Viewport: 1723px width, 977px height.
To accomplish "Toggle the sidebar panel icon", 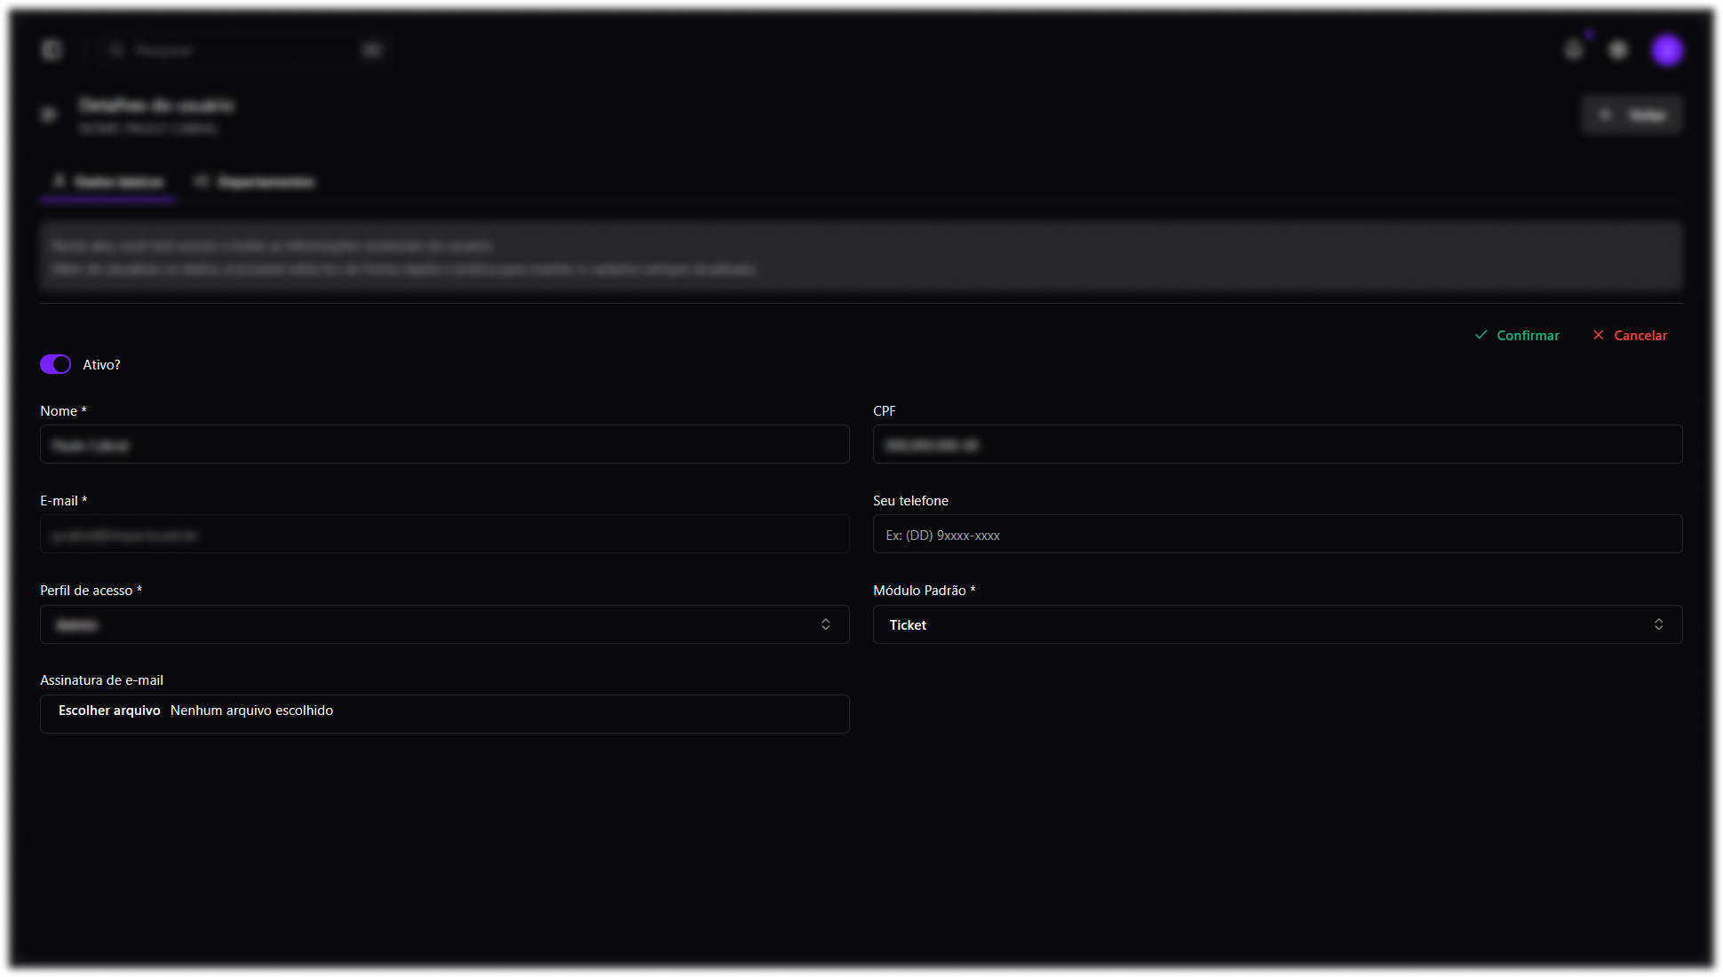I will tap(52, 50).
